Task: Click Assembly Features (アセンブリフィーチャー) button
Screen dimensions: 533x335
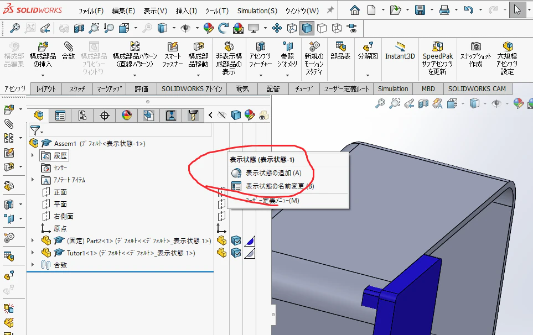Action: (x=260, y=55)
